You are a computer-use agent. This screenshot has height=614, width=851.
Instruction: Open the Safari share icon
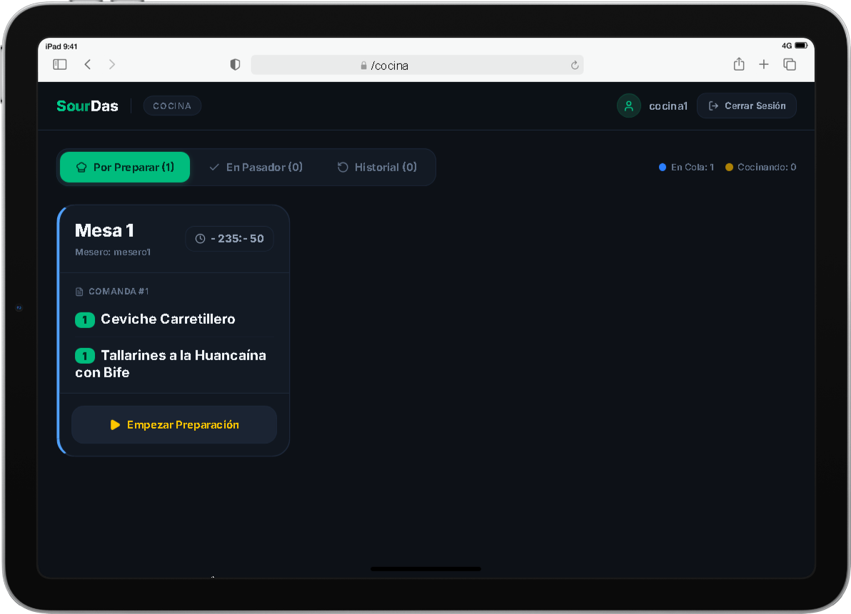(739, 64)
